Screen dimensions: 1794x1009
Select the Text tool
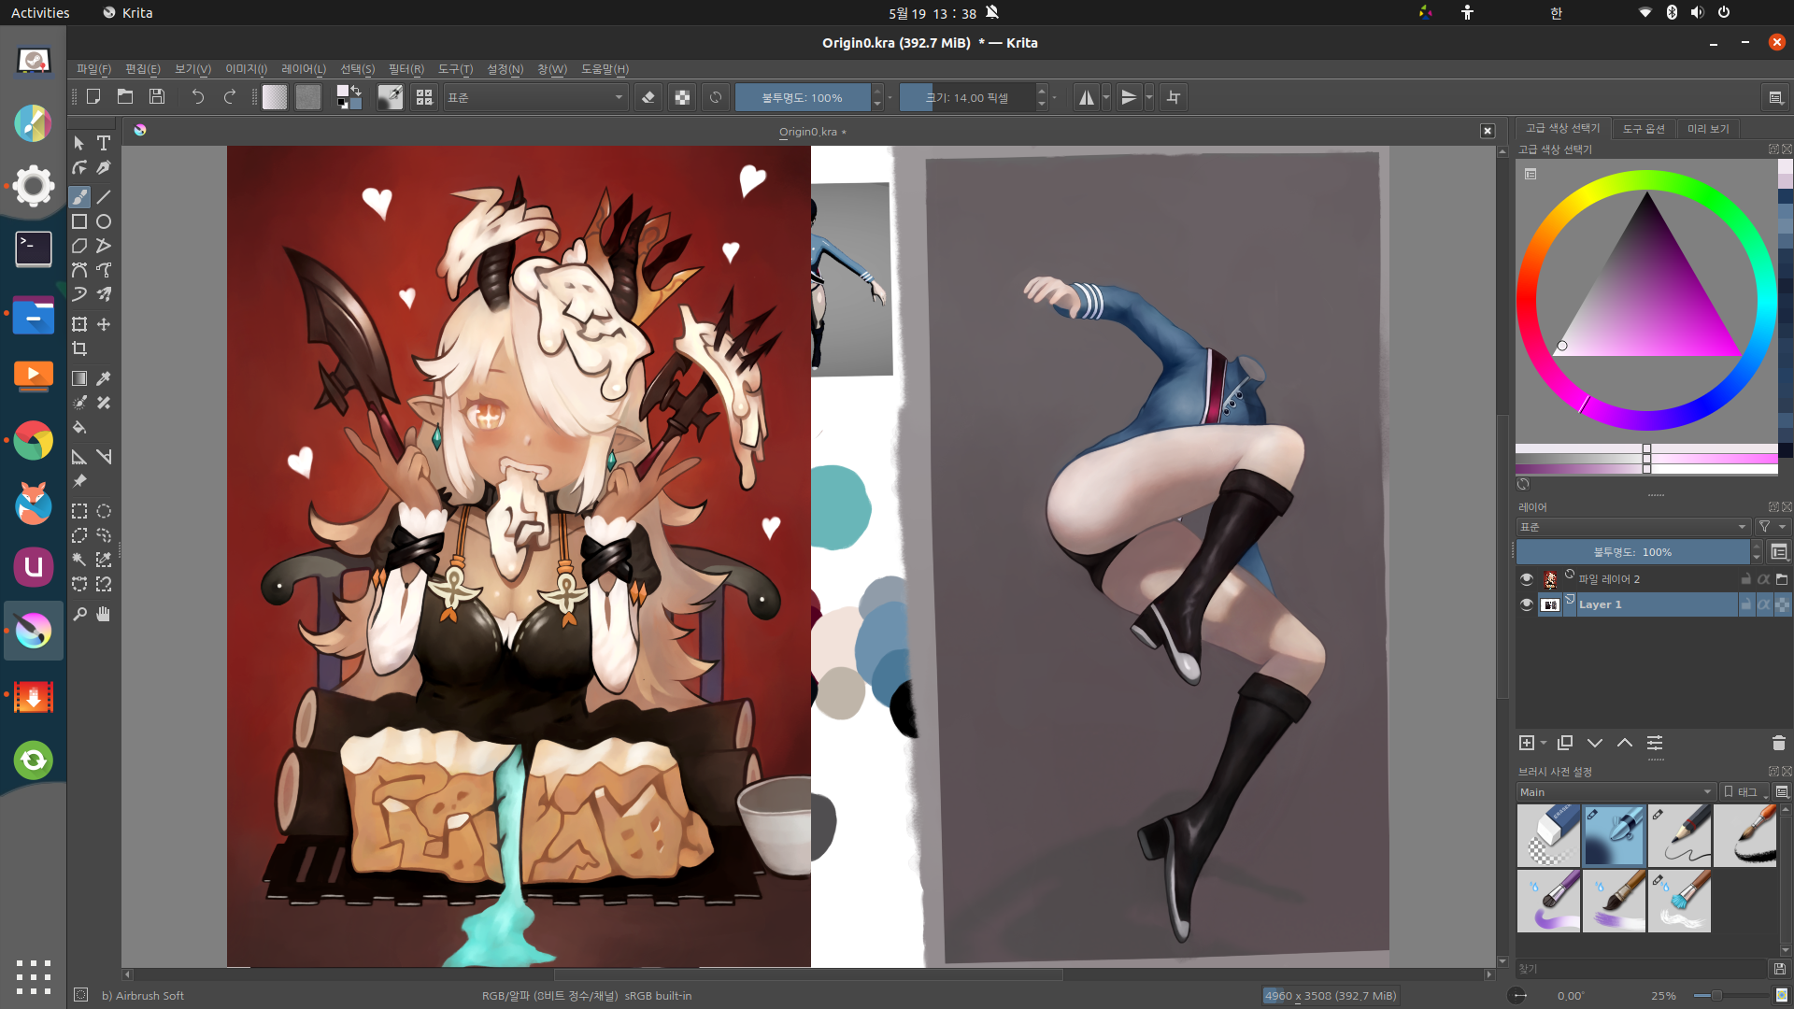click(104, 143)
